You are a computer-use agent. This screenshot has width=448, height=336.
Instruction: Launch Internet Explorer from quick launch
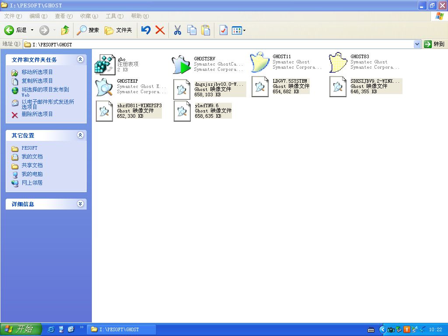click(x=51, y=329)
